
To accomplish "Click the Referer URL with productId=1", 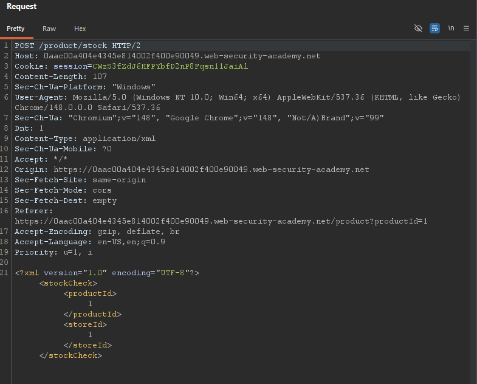I will coord(221,222).
